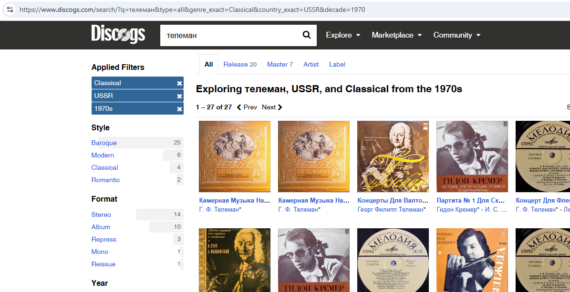
Task: Open the Marketplace dropdown menu
Action: (396, 35)
